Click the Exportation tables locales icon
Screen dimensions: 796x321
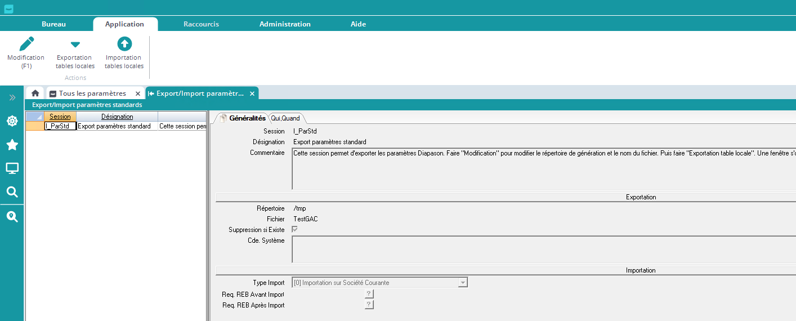[x=75, y=44]
